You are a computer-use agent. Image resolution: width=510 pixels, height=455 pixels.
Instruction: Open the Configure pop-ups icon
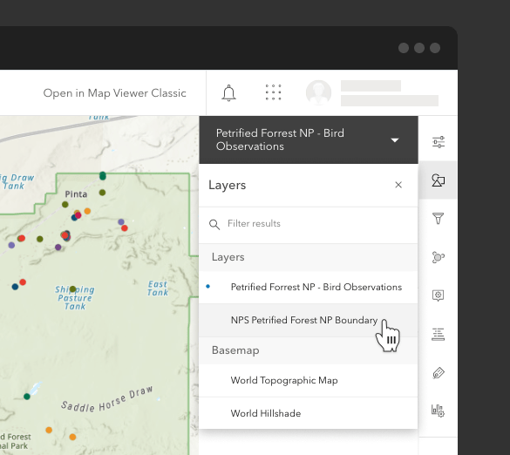439,295
